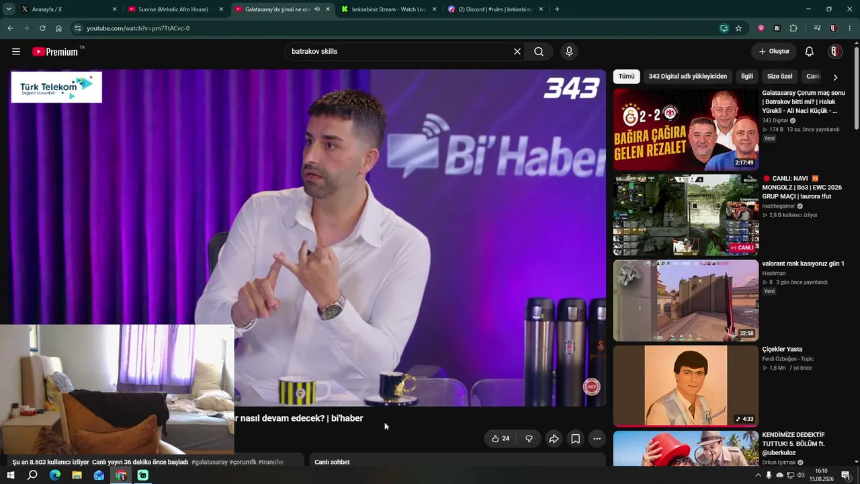Viewport: 860px width, 484px height.
Task: Reload the page in Chrome
Action: [42, 28]
